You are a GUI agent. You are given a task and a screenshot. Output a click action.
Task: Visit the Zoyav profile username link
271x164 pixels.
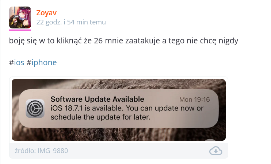[x=46, y=13]
